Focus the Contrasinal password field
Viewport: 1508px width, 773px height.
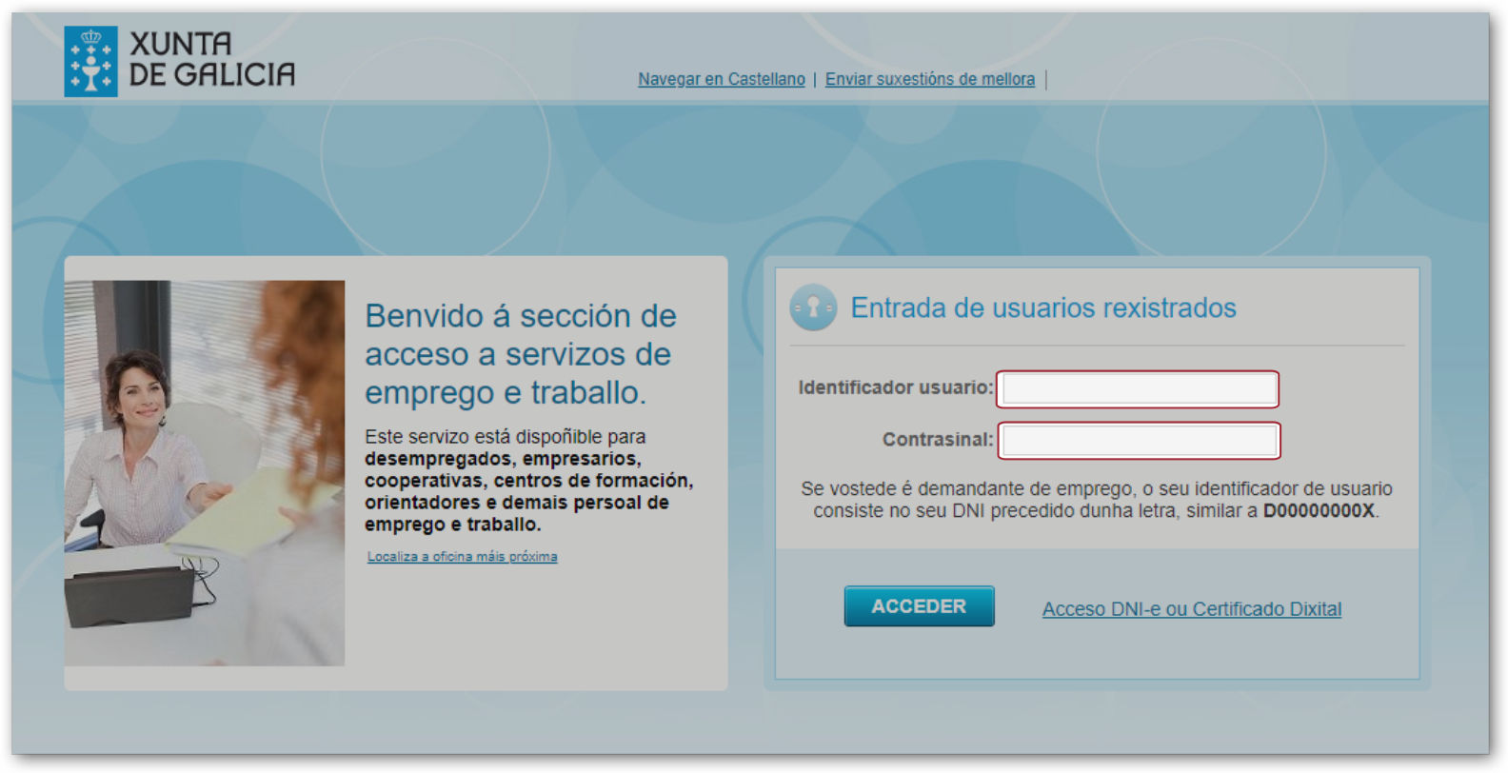click(x=1139, y=441)
